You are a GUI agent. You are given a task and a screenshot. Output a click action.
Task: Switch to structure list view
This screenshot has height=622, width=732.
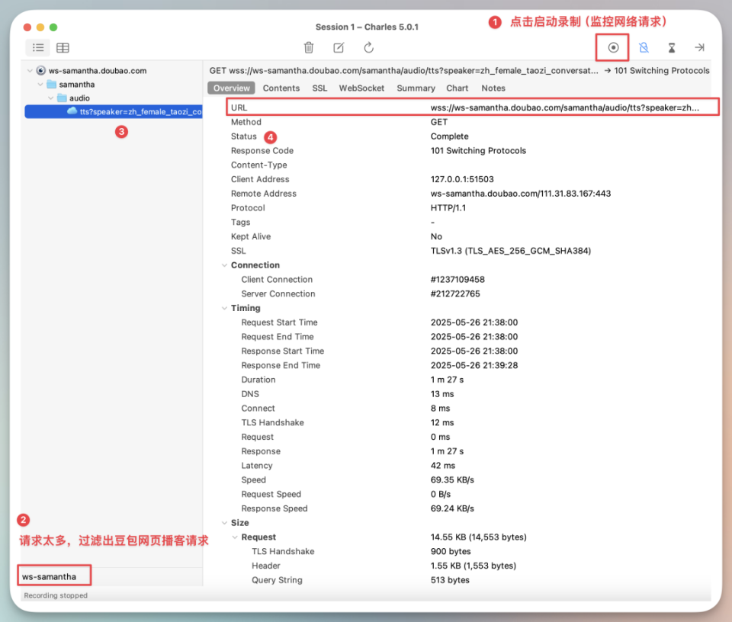[x=38, y=47]
